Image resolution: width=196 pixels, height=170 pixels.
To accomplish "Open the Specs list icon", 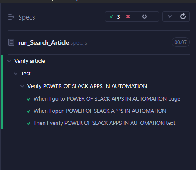I will (x=11, y=17).
